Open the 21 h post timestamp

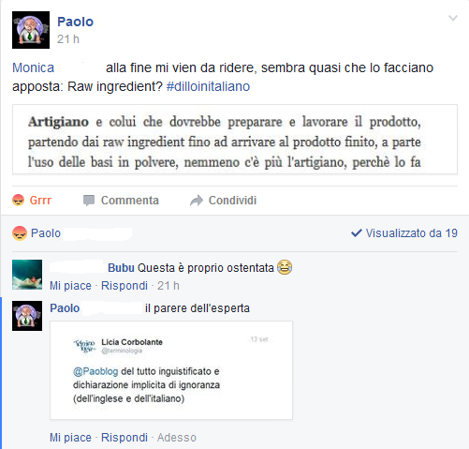tap(68, 39)
